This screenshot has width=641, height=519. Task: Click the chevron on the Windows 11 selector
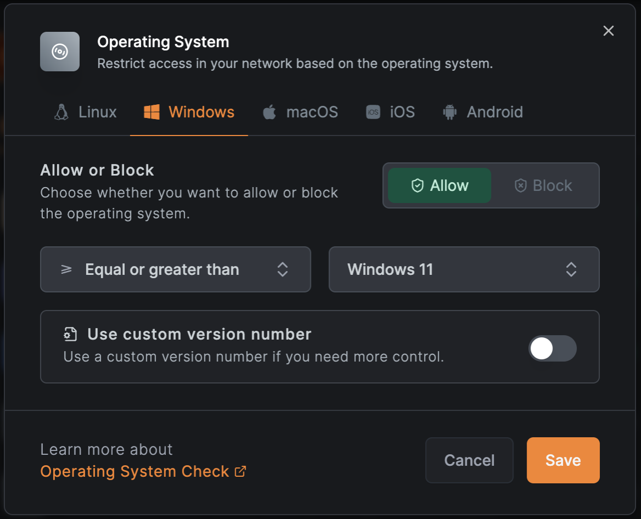point(571,269)
